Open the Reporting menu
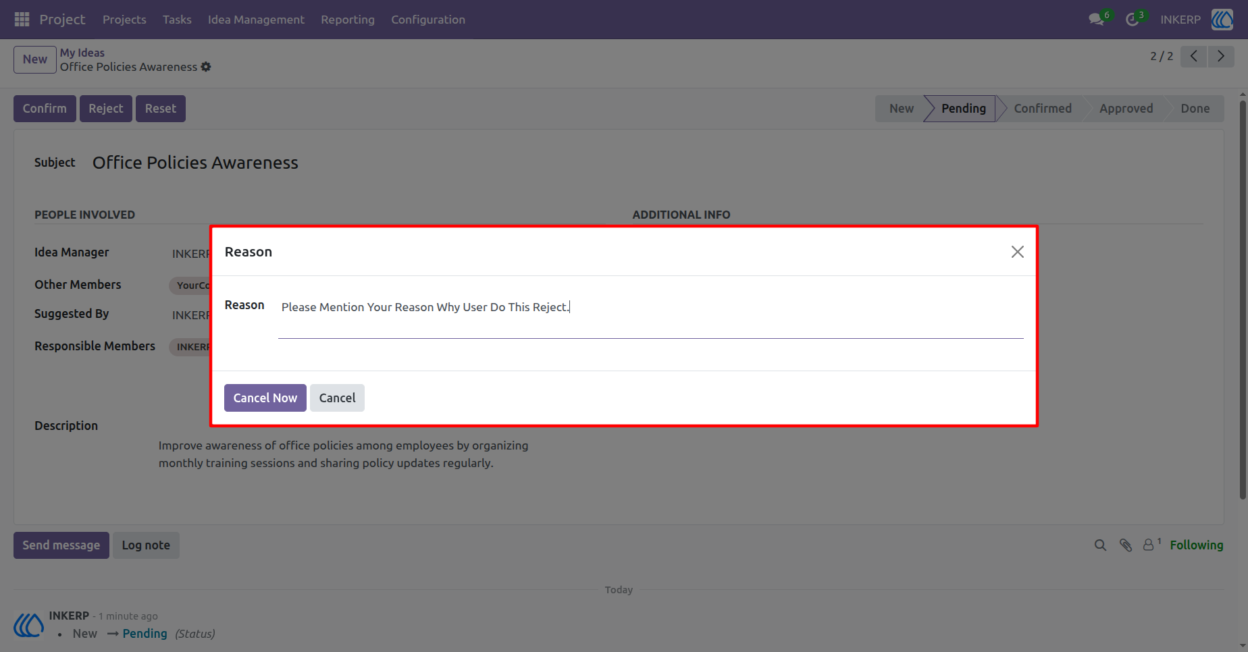This screenshot has height=652, width=1248. [x=348, y=20]
